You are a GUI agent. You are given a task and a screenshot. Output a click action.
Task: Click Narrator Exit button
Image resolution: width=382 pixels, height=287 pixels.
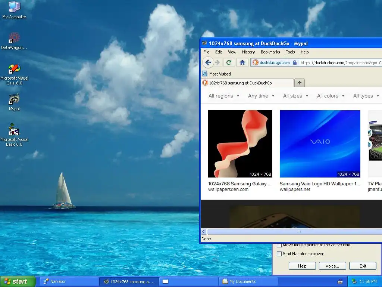point(363,266)
